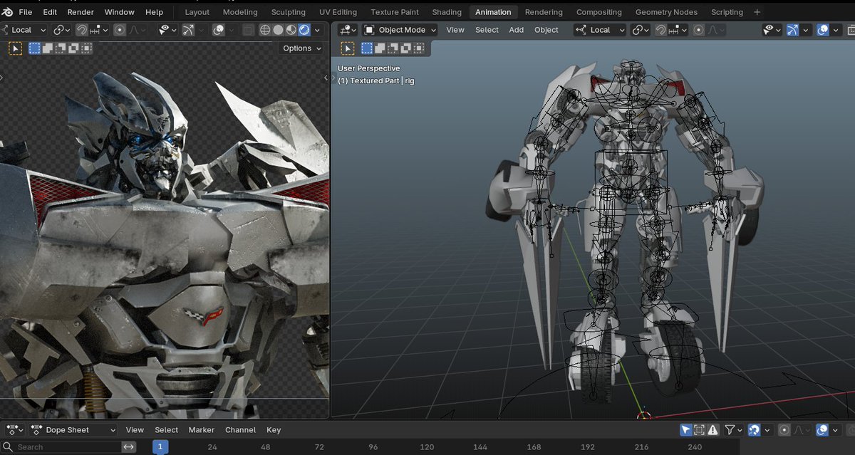Toggle X-ray mode in the right viewport
Screen dimensions: 855x455
849,29
